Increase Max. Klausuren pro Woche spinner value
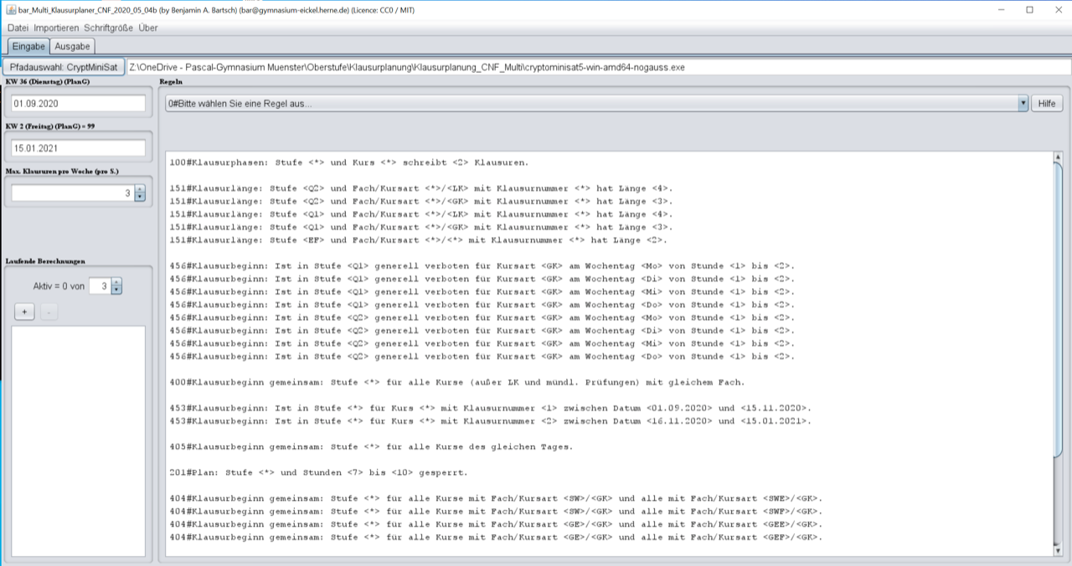 pos(139,189)
